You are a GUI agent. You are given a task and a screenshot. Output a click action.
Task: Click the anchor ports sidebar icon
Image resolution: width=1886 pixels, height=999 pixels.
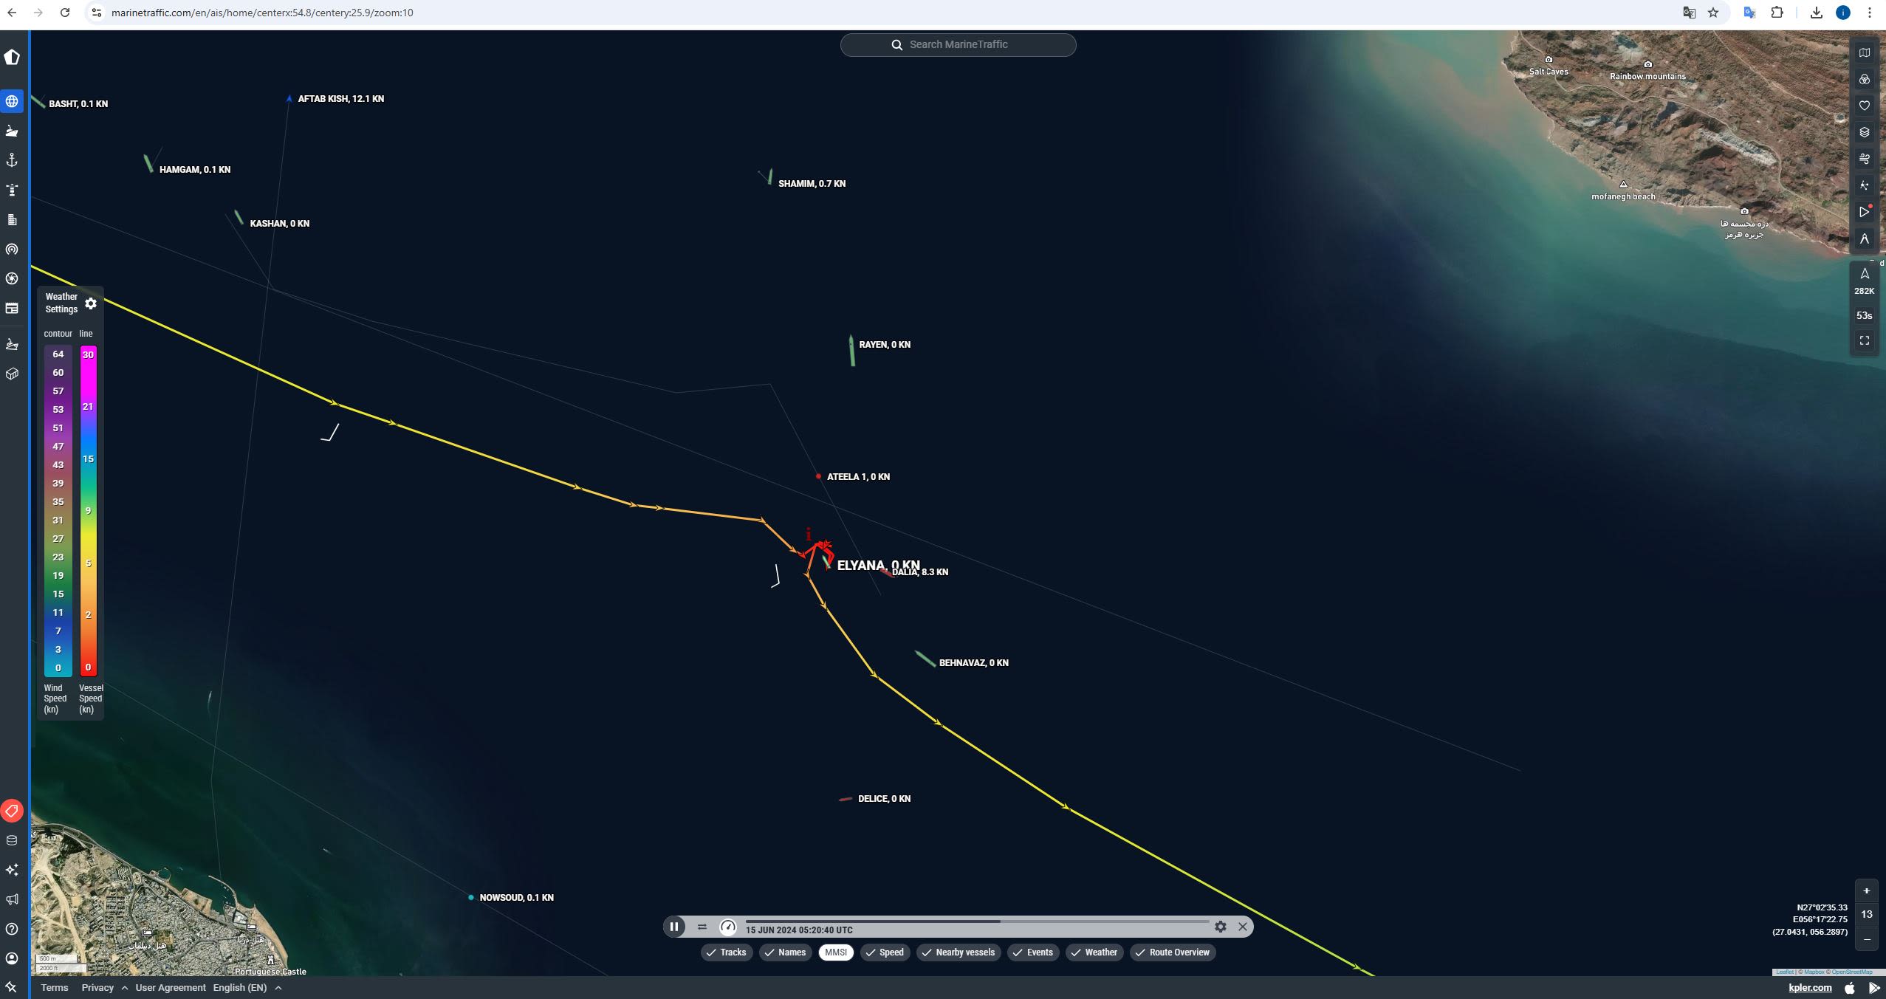click(x=12, y=160)
